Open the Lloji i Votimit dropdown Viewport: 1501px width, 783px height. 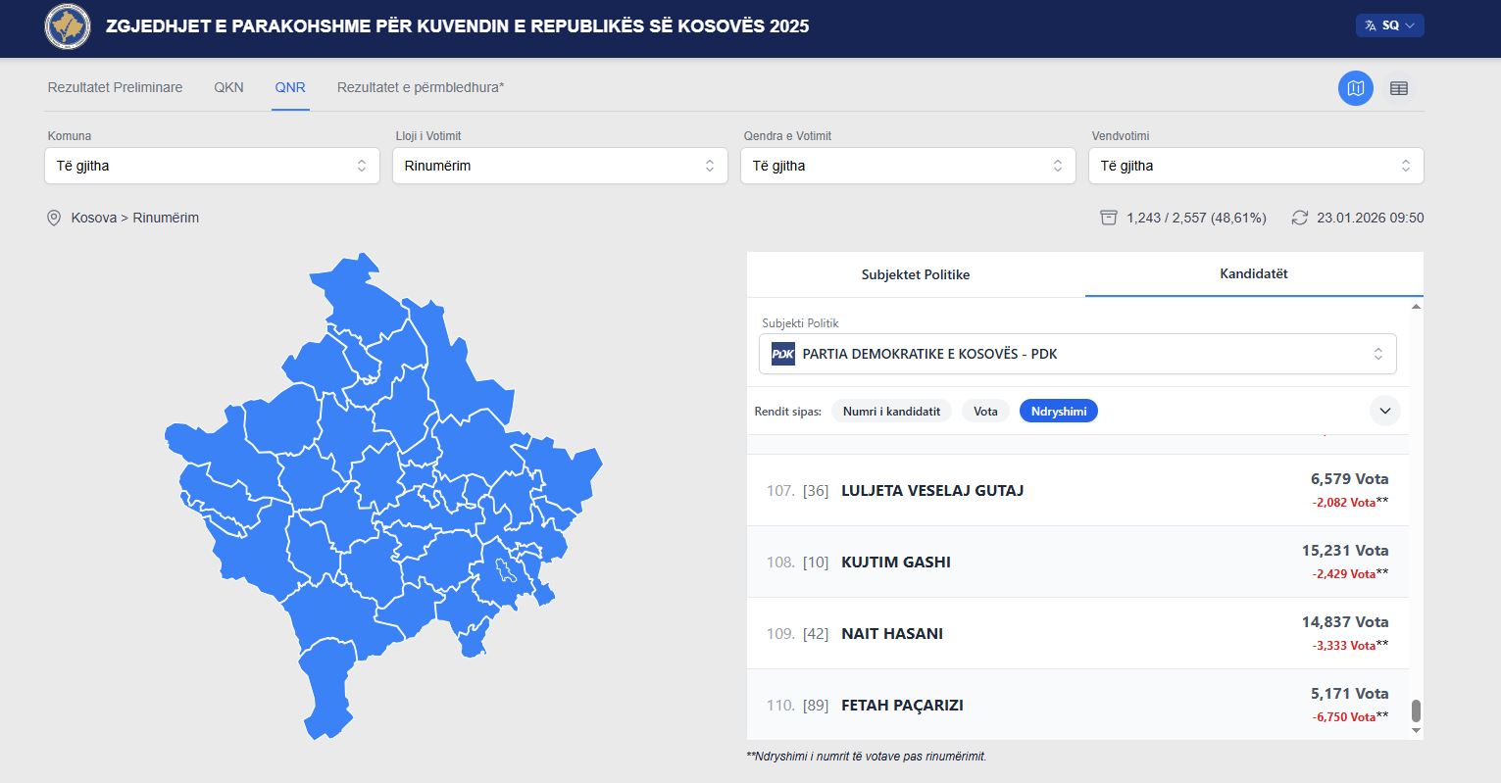560,166
